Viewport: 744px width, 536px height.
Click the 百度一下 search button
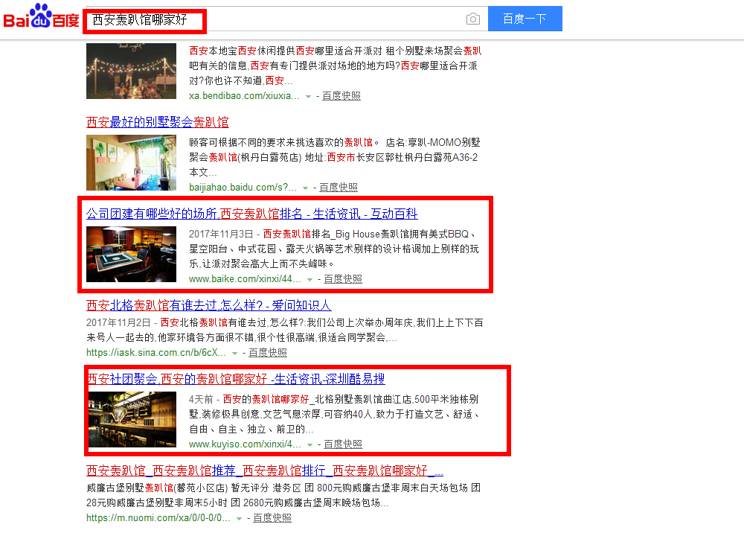[x=525, y=19]
